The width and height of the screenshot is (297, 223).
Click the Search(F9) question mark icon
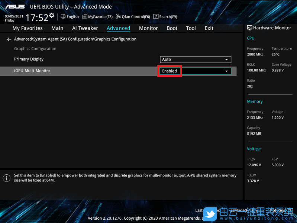156,16
